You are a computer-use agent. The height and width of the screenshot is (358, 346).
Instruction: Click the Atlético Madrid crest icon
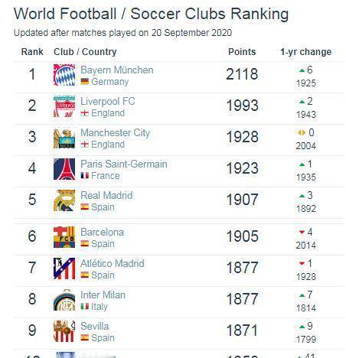64,268
